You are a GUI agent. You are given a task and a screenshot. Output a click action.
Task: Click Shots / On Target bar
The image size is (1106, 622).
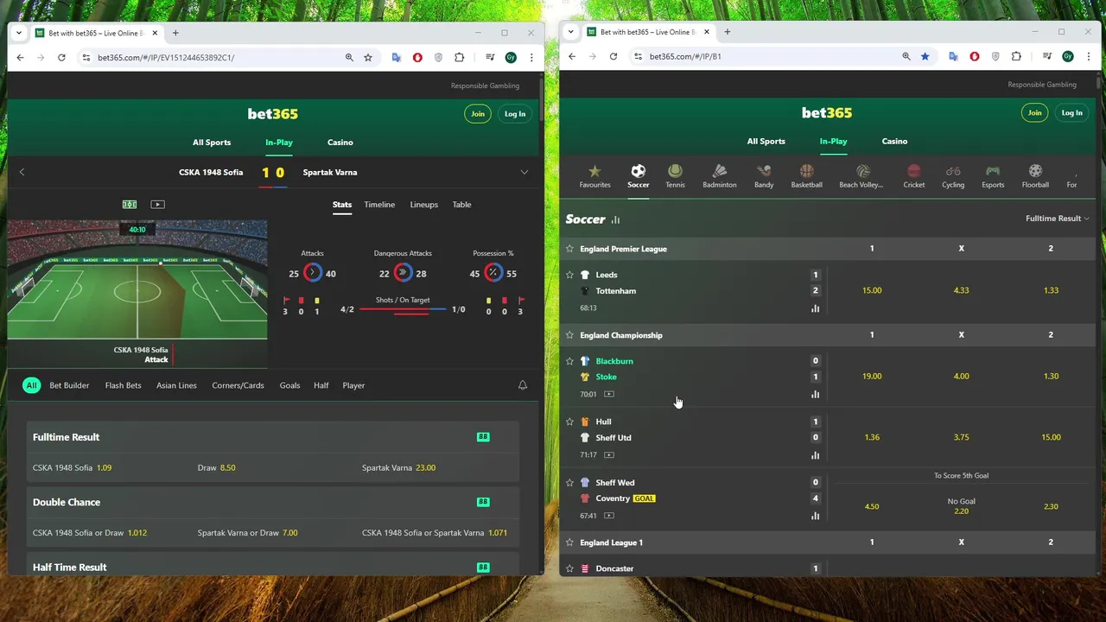[403, 309]
